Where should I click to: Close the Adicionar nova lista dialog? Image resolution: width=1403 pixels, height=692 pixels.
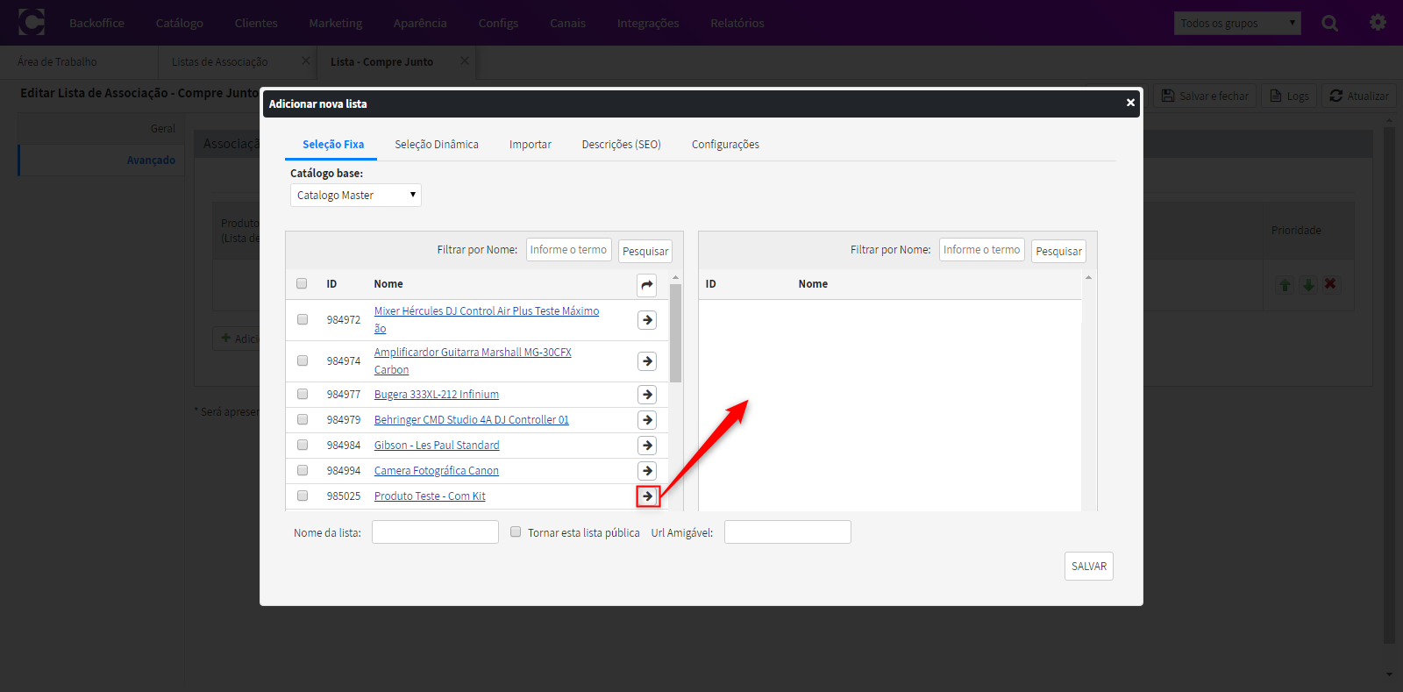(x=1130, y=103)
